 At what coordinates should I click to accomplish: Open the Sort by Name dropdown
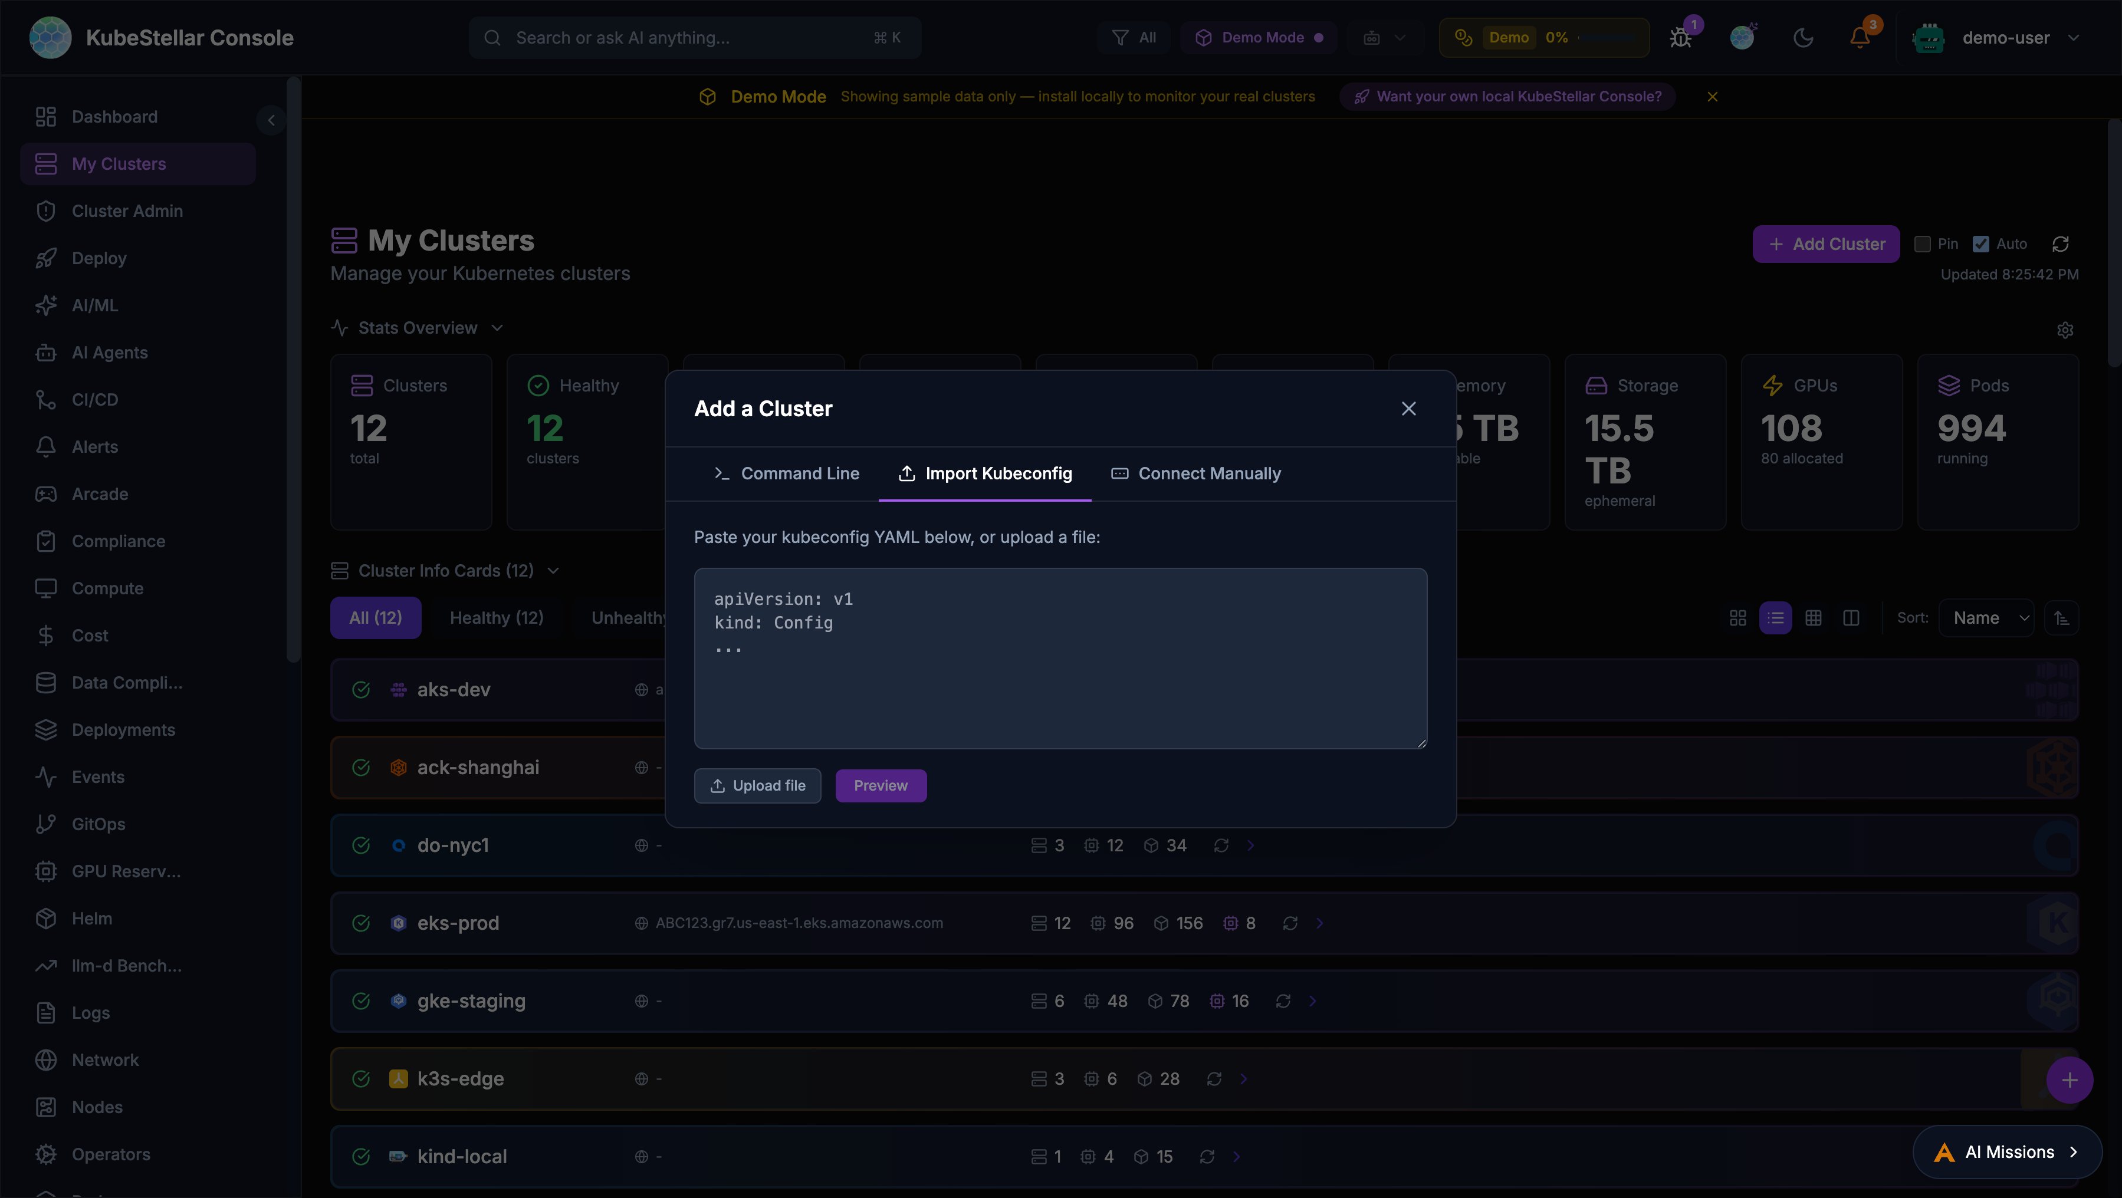1988,617
